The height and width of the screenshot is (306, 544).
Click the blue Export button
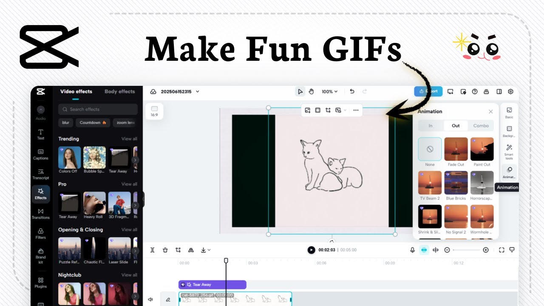point(428,91)
